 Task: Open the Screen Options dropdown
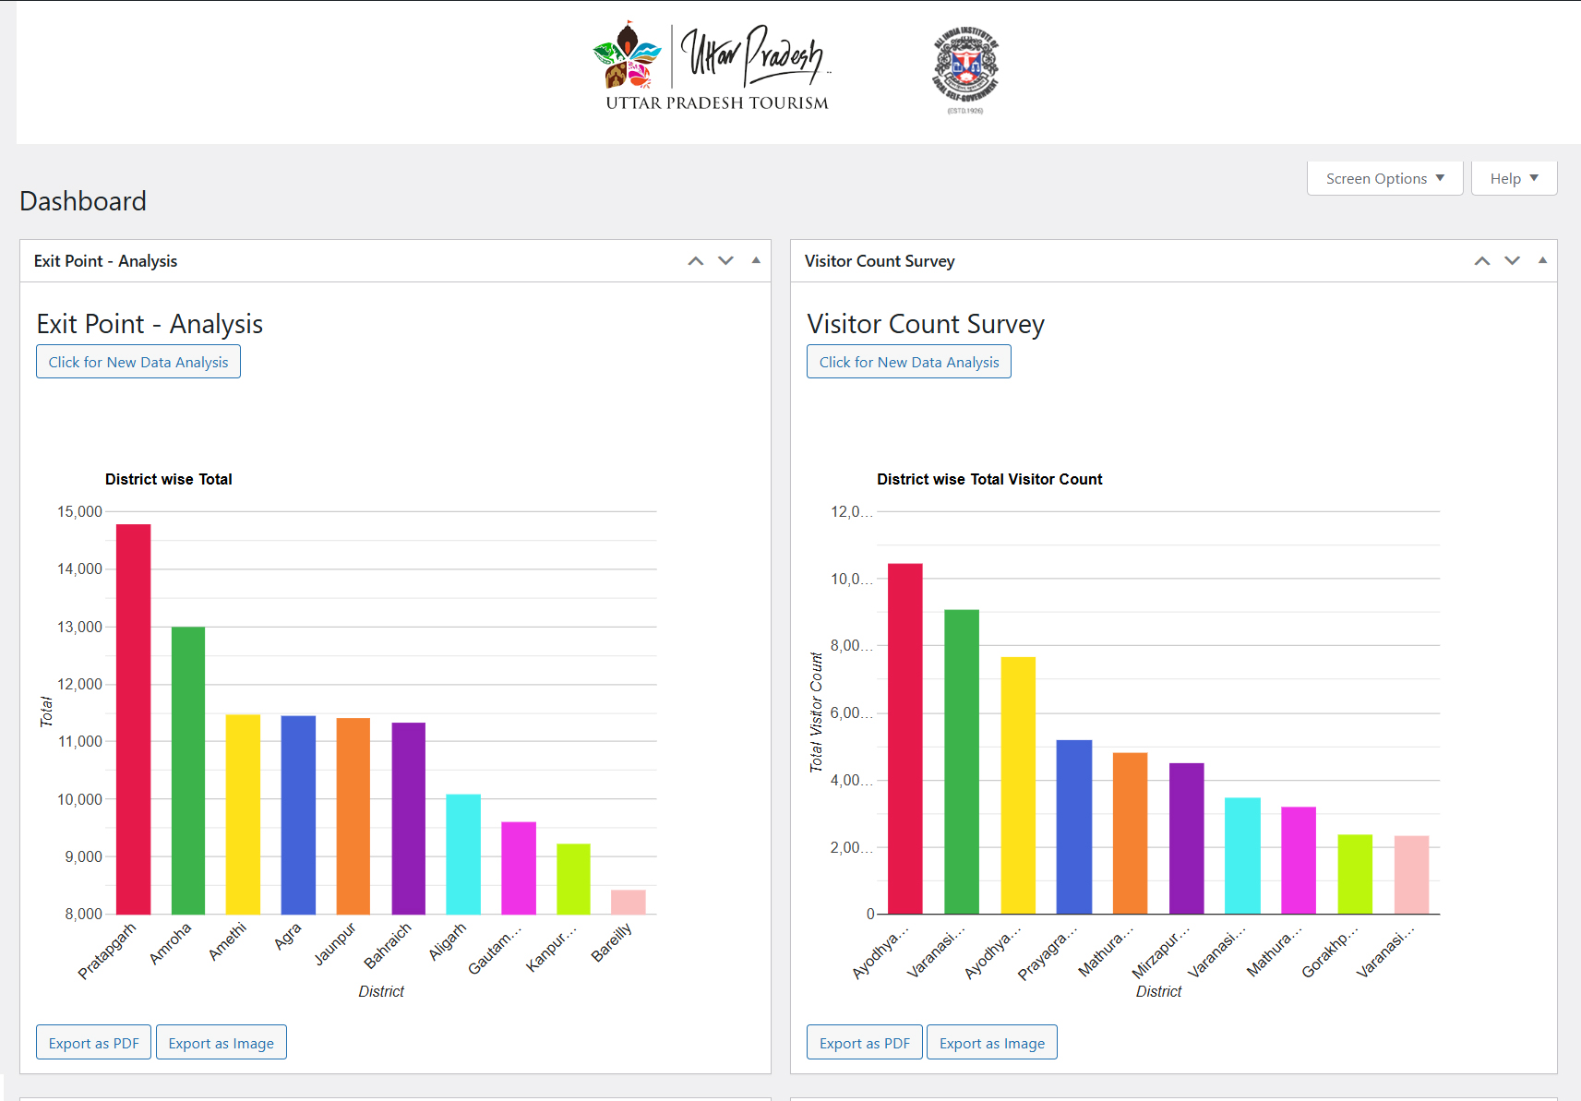click(1384, 179)
